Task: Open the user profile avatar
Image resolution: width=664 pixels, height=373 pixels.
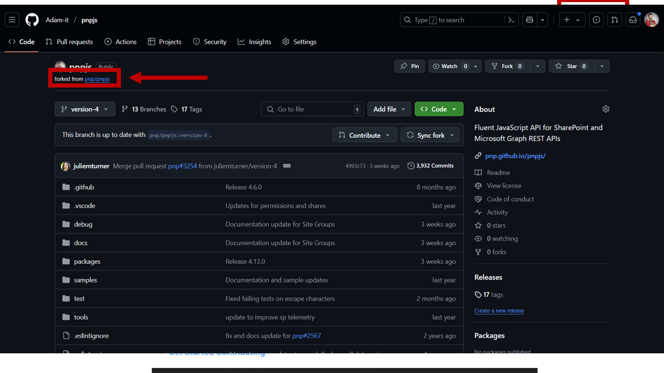Action: [x=652, y=20]
